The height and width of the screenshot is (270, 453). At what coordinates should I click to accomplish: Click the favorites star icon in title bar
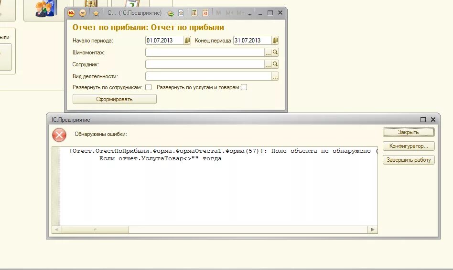tap(96, 13)
